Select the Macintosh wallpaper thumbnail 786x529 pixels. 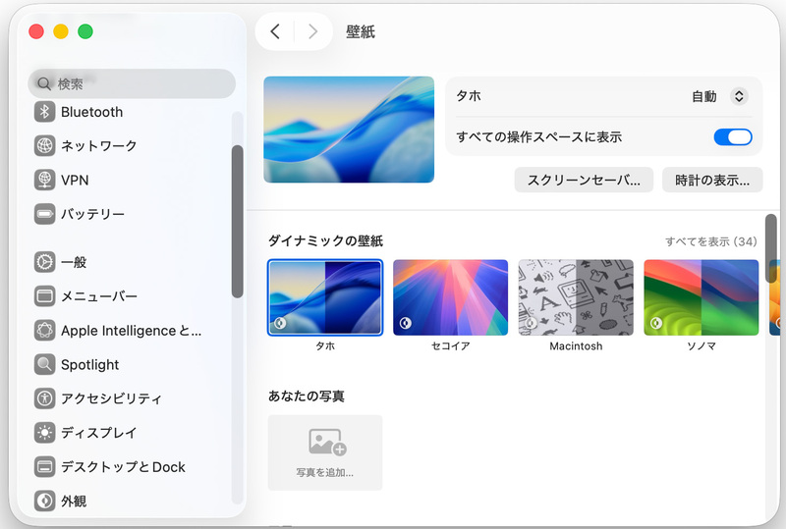tap(576, 297)
